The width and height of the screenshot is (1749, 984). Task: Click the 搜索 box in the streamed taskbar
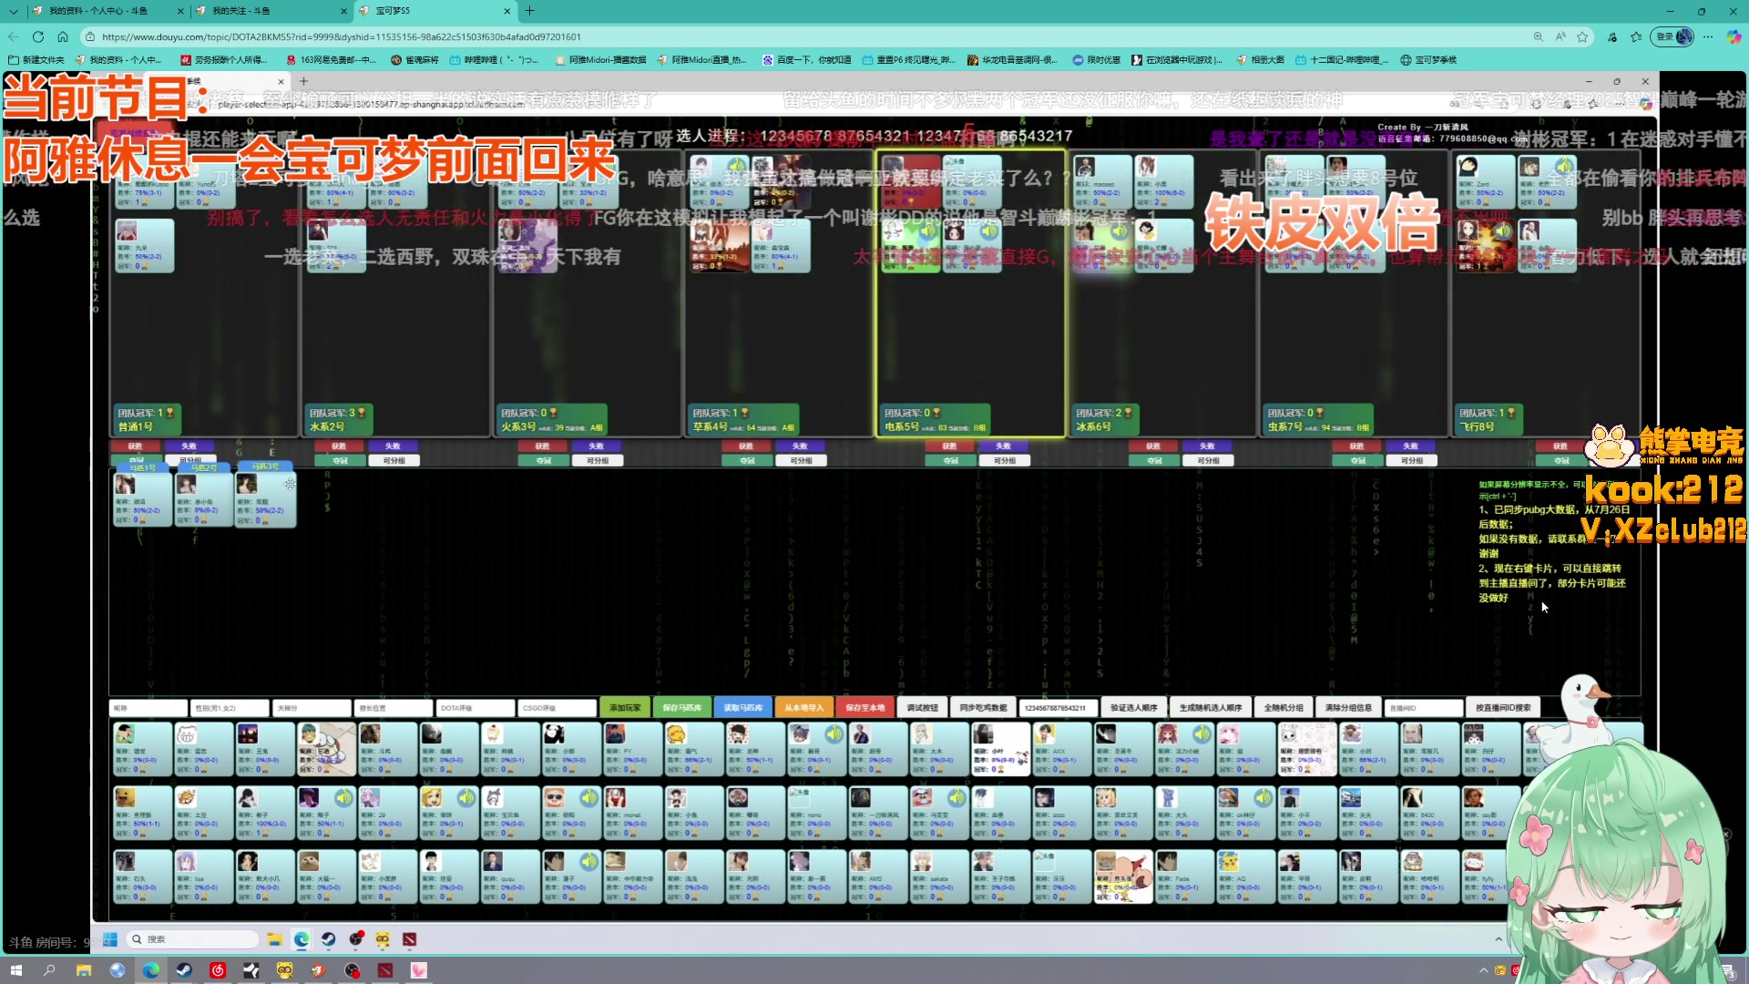[193, 939]
